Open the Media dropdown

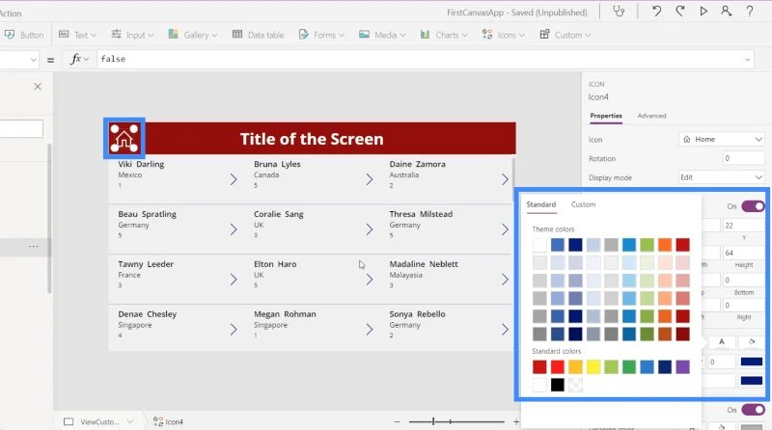pyautogui.click(x=382, y=35)
